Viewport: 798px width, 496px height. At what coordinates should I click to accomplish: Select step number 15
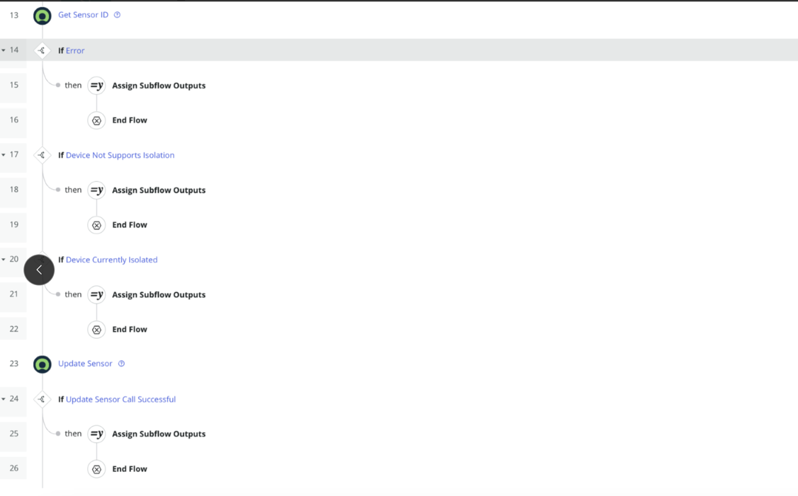(13, 85)
